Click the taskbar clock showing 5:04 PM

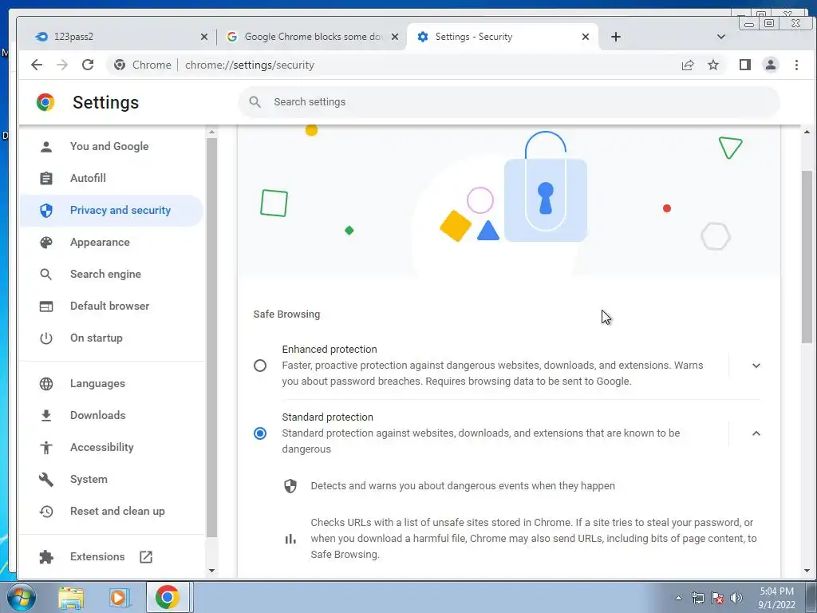776,598
